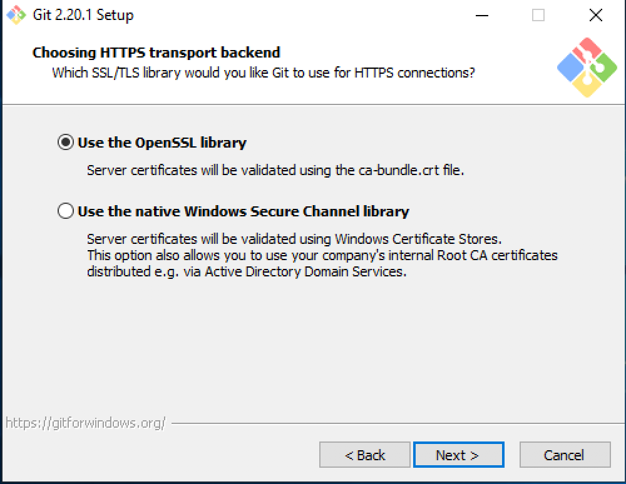Click the greyed-out maximize window button
The image size is (626, 484).
click(x=538, y=16)
